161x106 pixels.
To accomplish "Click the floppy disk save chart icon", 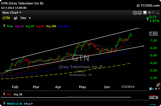I will pos(145,13).
